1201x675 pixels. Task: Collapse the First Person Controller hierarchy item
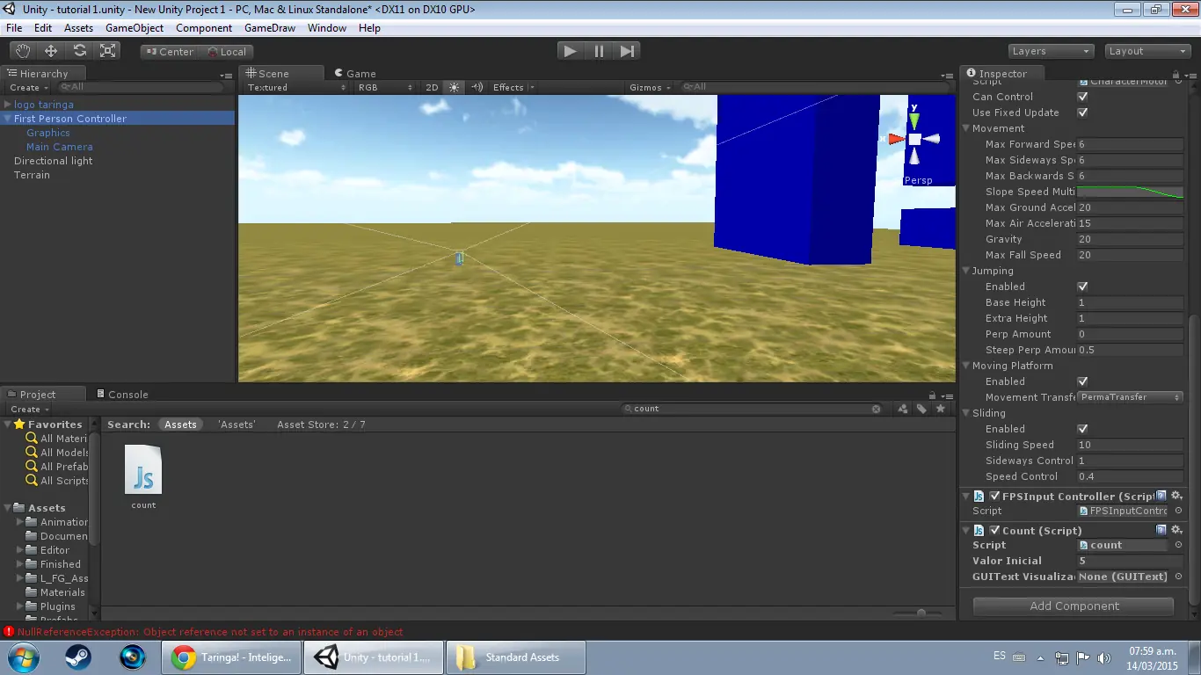8,119
